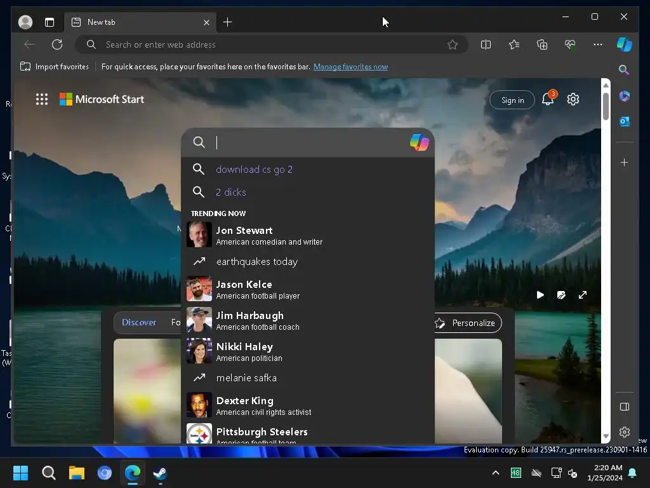Image resolution: width=650 pixels, height=488 pixels.
Task: Play the background video
Action: pyautogui.click(x=540, y=295)
